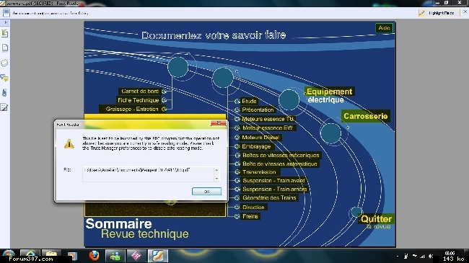Open the signatures panel icon
The image size is (469, 263).
pyautogui.click(x=4, y=107)
